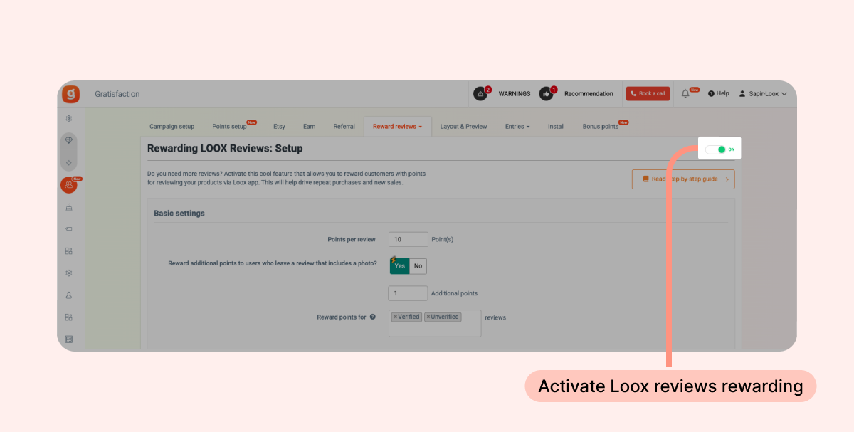Click the Additional points input field
Viewport: 854px width, 432px height.
[x=408, y=293]
